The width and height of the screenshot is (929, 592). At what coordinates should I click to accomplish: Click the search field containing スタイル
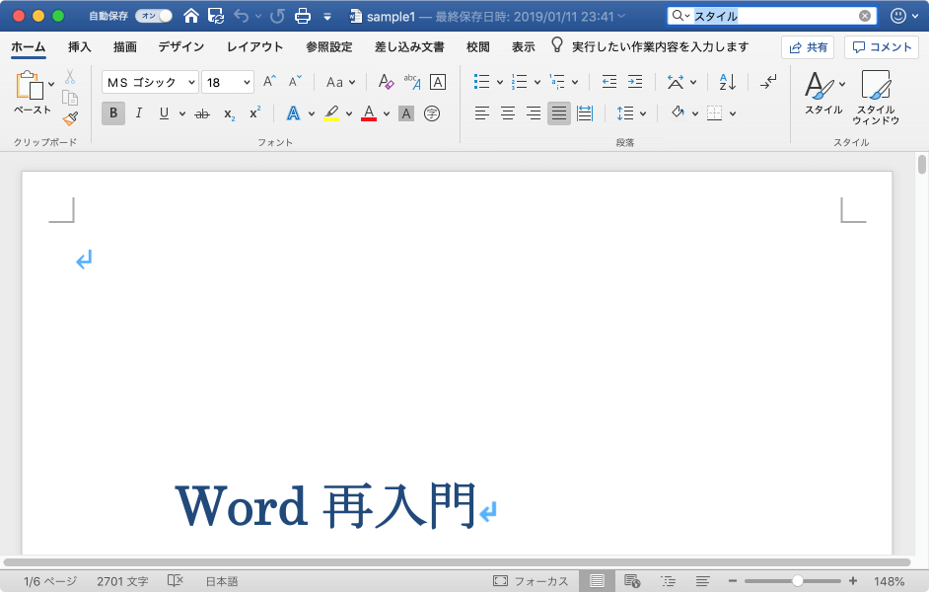tap(772, 16)
